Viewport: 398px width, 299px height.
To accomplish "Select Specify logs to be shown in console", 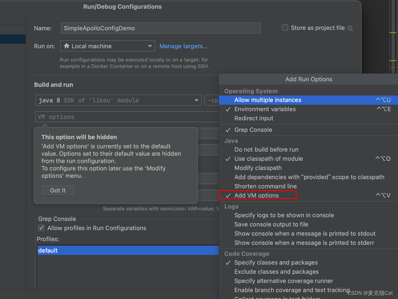I will [308, 215].
